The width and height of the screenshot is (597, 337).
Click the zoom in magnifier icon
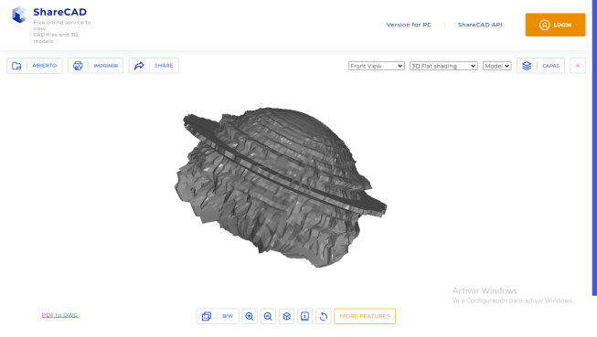point(250,317)
